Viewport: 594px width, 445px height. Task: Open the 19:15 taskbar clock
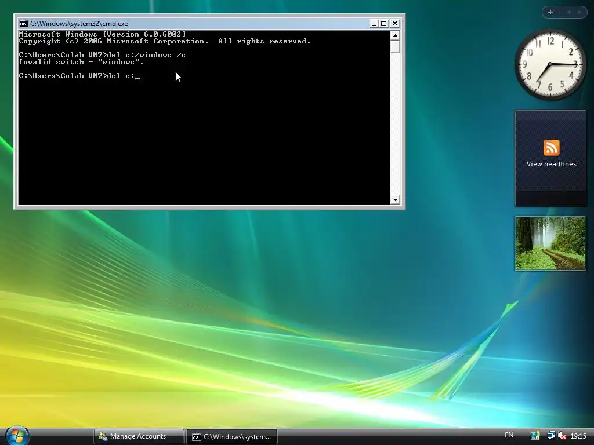click(x=578, y=436)
